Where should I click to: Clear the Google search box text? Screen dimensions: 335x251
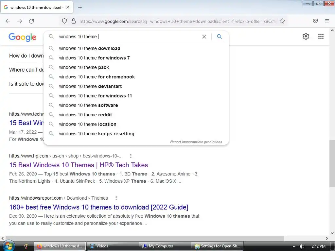pos(204,37)
